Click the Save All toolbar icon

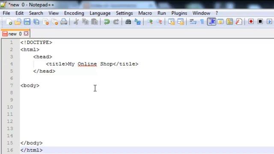(36, 22)
